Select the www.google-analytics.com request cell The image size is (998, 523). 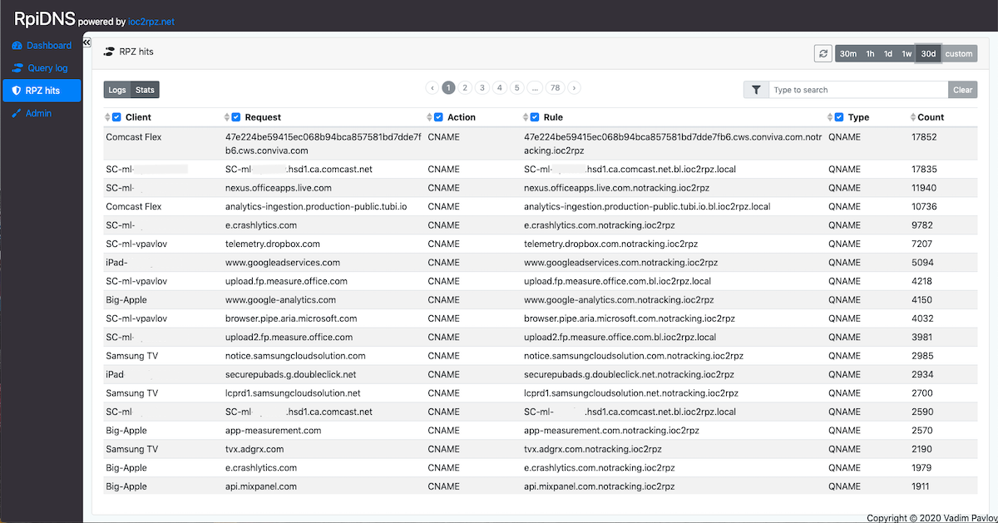[x=280, y=299]
